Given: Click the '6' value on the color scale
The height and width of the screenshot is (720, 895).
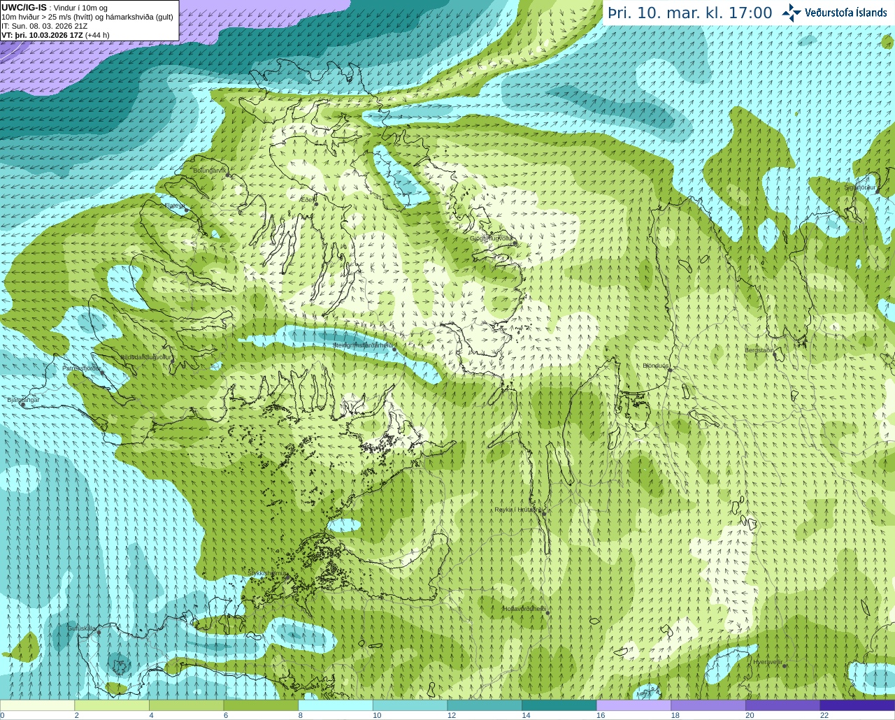Looking at the screenshot, I should [x=226, y=715].
